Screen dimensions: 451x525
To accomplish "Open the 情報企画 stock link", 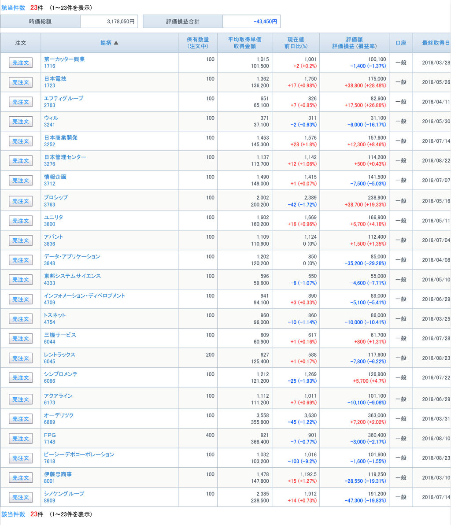I will click(55, 177).
